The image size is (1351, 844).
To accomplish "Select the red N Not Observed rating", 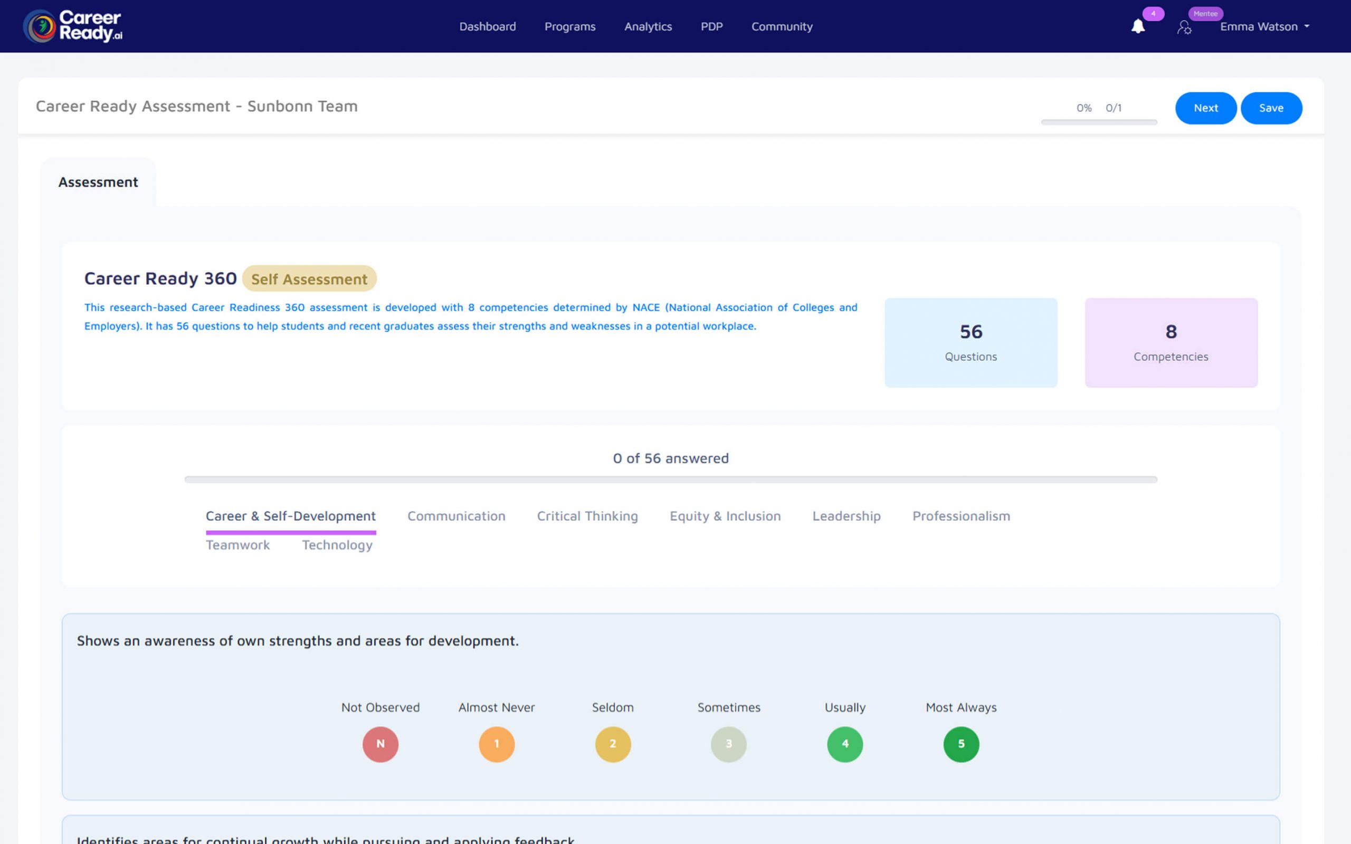I will [x=380, y=744].
